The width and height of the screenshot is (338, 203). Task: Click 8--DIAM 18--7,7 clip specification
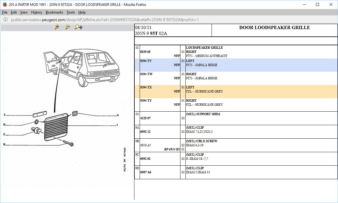point(197,159)
